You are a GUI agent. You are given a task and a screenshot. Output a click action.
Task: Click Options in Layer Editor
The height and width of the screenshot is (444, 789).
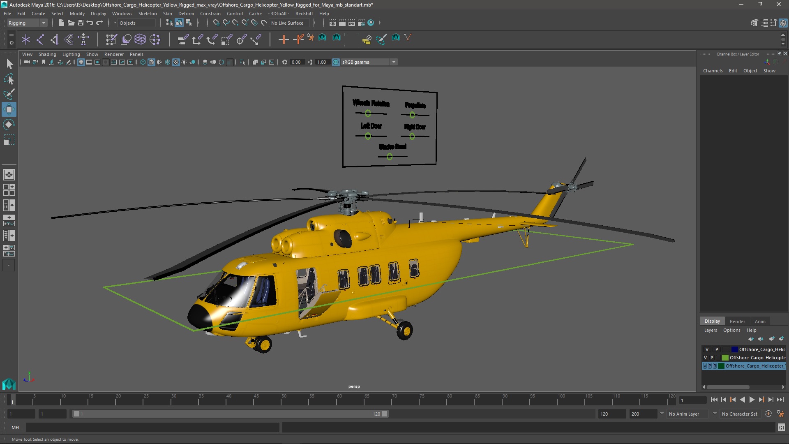[731, 330]
